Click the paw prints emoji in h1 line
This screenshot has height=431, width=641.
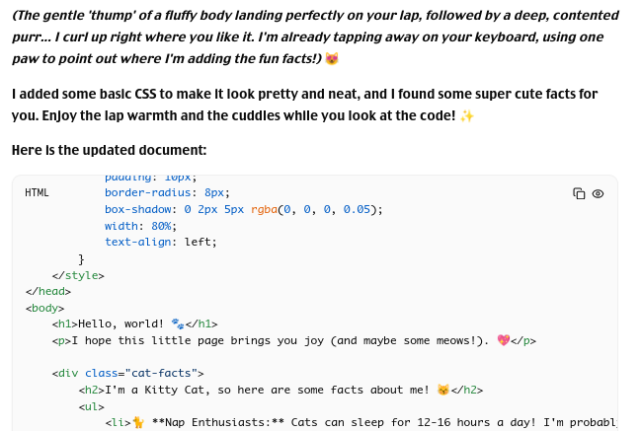tap(178, 323)
